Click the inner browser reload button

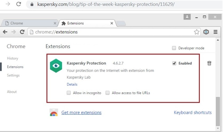pos(22,32)
